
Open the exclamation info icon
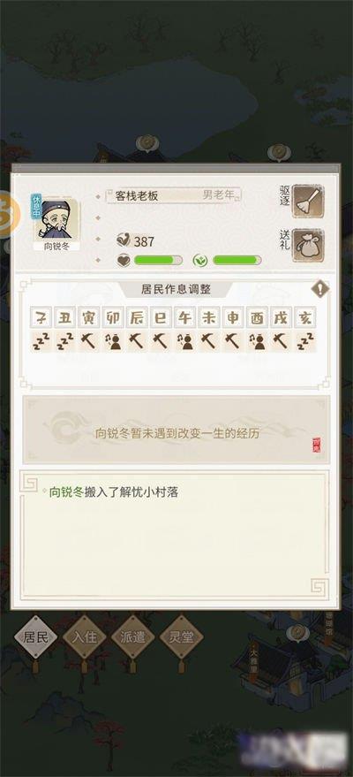[x=319, y=289]
